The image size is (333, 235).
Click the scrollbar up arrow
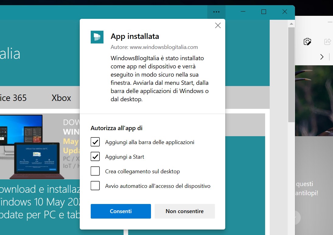click(291, 24)
